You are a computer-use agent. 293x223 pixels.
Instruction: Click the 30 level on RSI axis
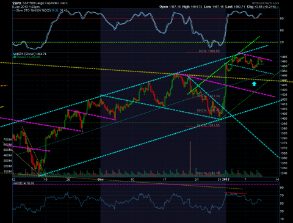282,211
